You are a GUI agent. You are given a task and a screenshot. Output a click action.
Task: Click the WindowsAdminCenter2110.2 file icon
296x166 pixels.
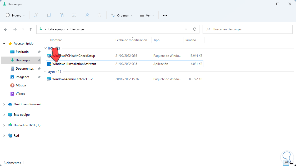click(49, 79)
